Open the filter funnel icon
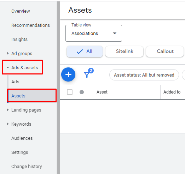 87,74
